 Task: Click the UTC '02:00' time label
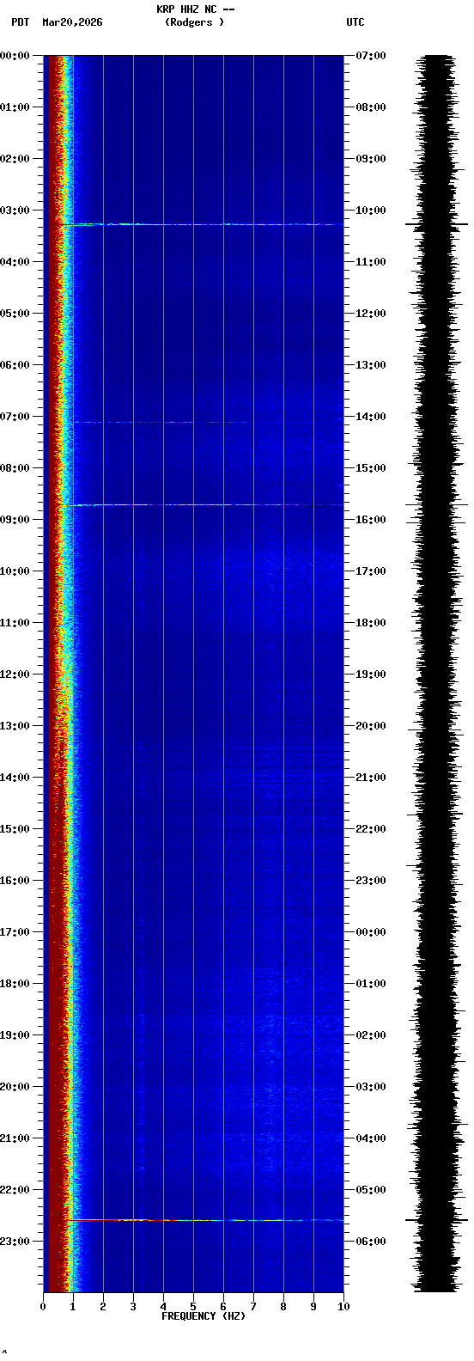(371, 1035)
